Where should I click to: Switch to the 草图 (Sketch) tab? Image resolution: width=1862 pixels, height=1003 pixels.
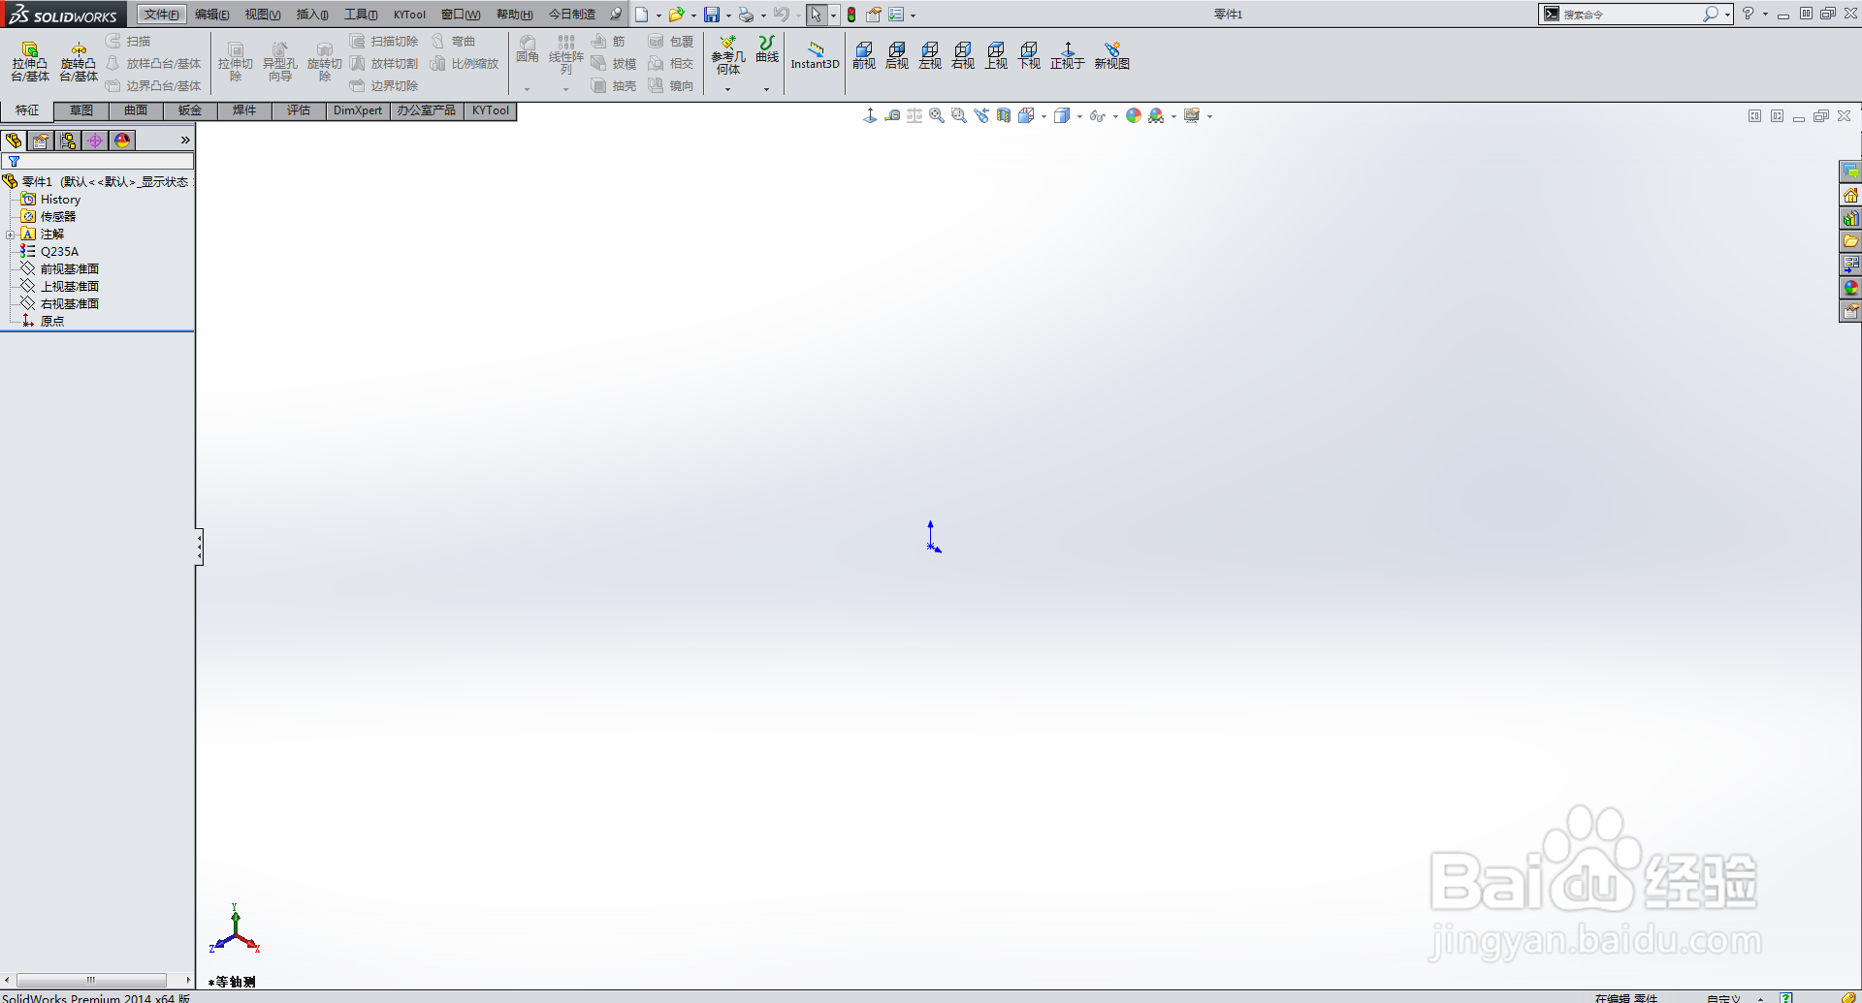(81, 110)
